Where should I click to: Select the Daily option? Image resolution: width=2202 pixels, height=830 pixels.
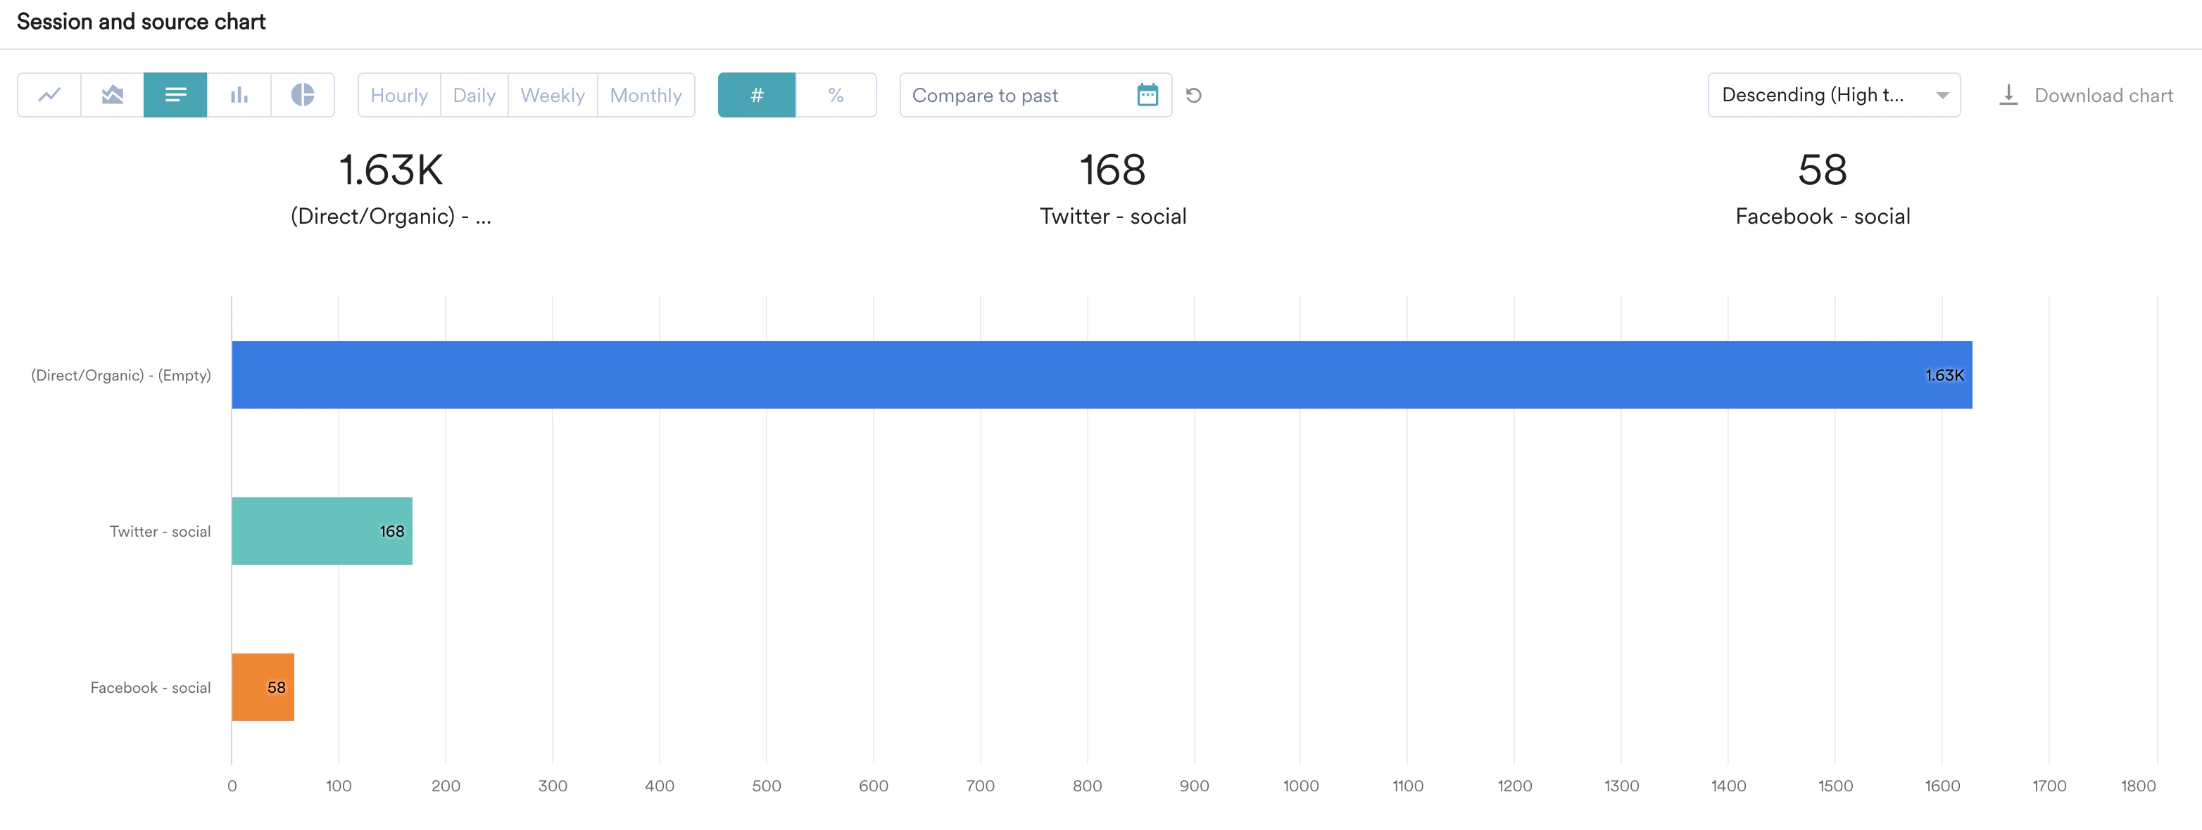[x=474, y=95]
